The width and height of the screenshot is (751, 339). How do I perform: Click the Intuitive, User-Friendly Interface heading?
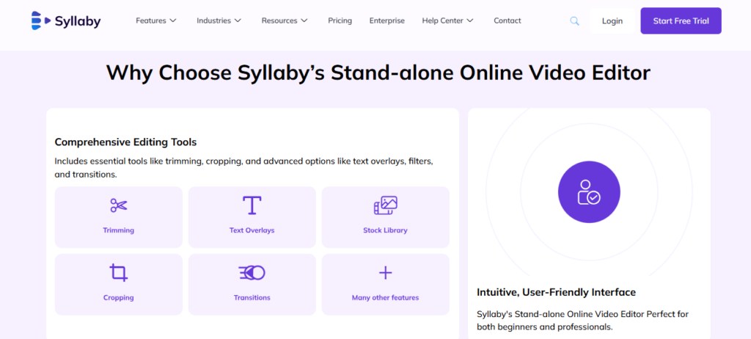556,292
